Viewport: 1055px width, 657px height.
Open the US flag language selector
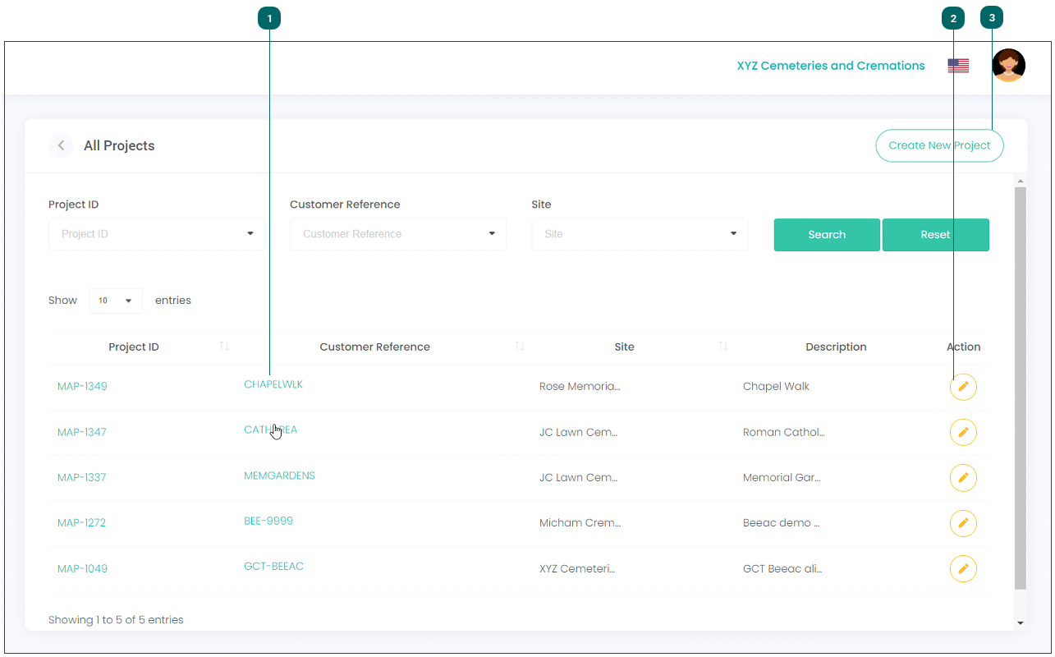point(958,66)
